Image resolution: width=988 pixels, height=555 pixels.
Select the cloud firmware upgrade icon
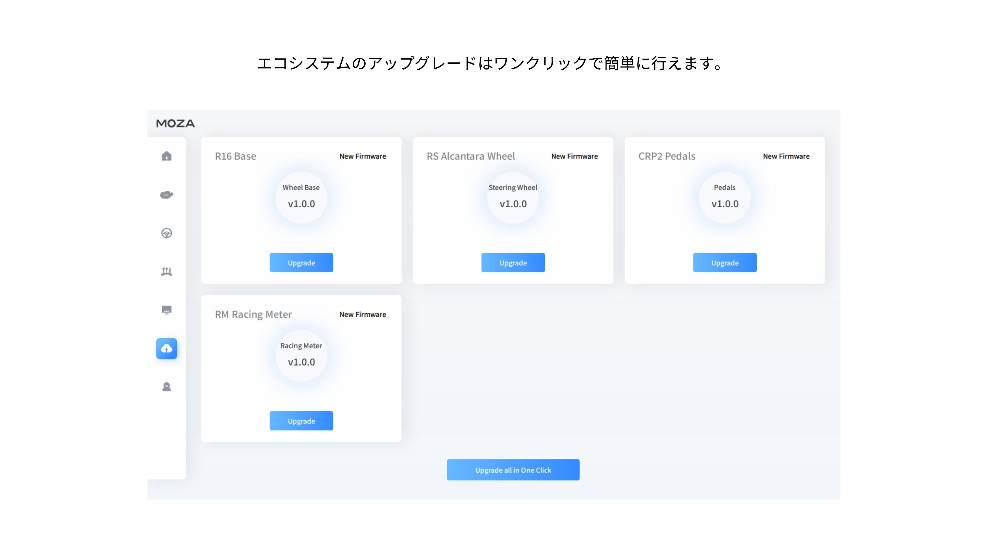(x=166, y=349)
